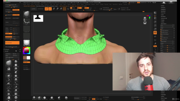The width and height of the screenshot is (180, 101).
Task: Expand Layers section in Tool palette
Action: pos(163,15)
